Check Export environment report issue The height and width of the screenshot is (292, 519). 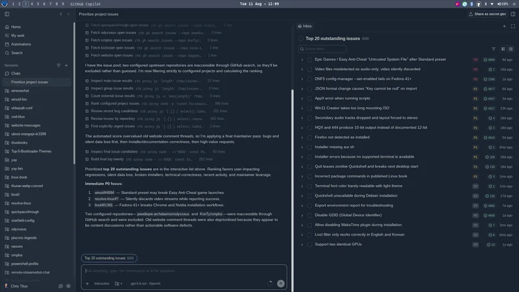[309, 206]
